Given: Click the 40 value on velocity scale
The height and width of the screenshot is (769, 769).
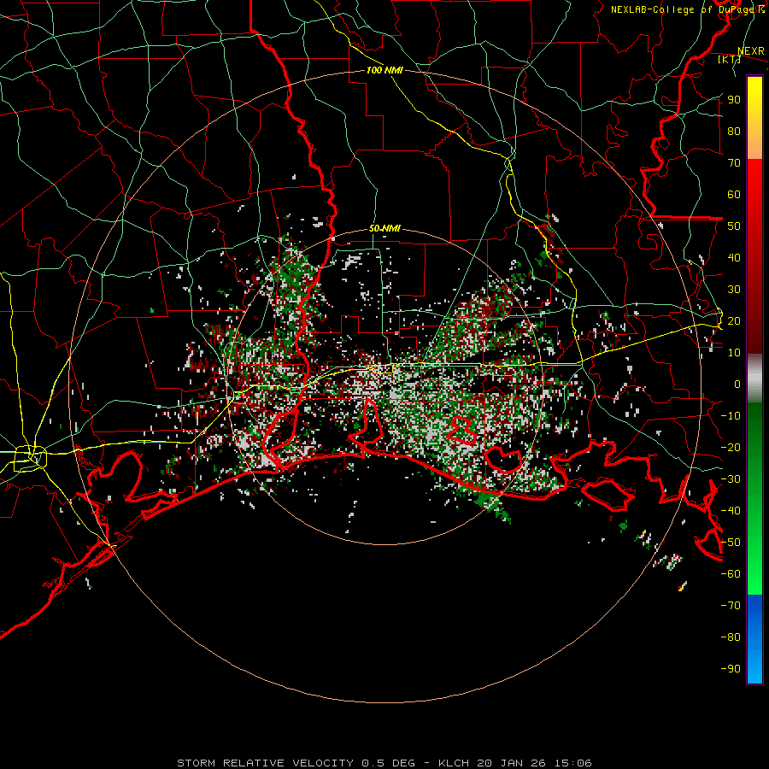Looking at the screenshot, I should 734,257.
